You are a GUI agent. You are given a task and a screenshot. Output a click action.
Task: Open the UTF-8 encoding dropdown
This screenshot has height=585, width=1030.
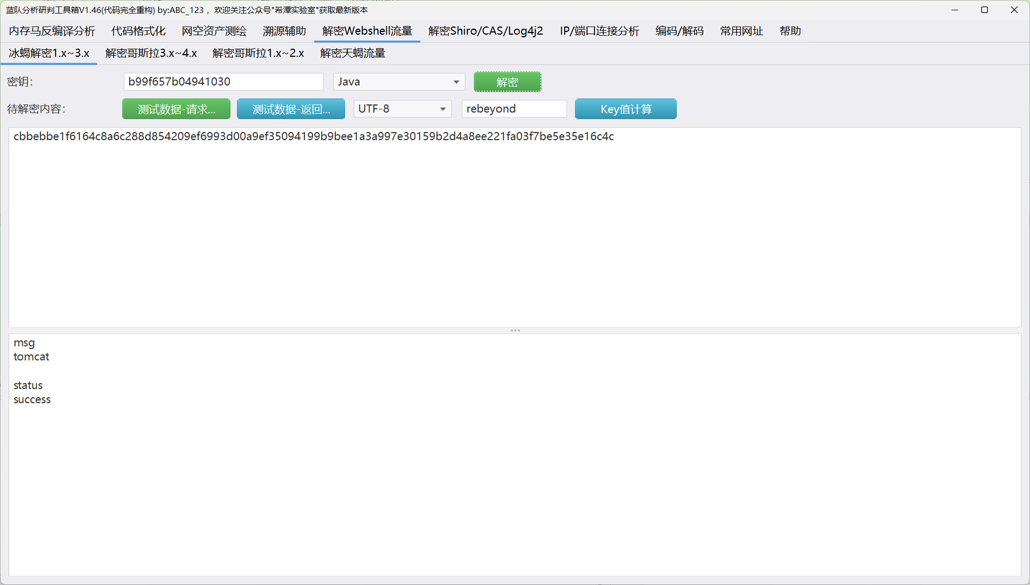(x=402, y=109)
